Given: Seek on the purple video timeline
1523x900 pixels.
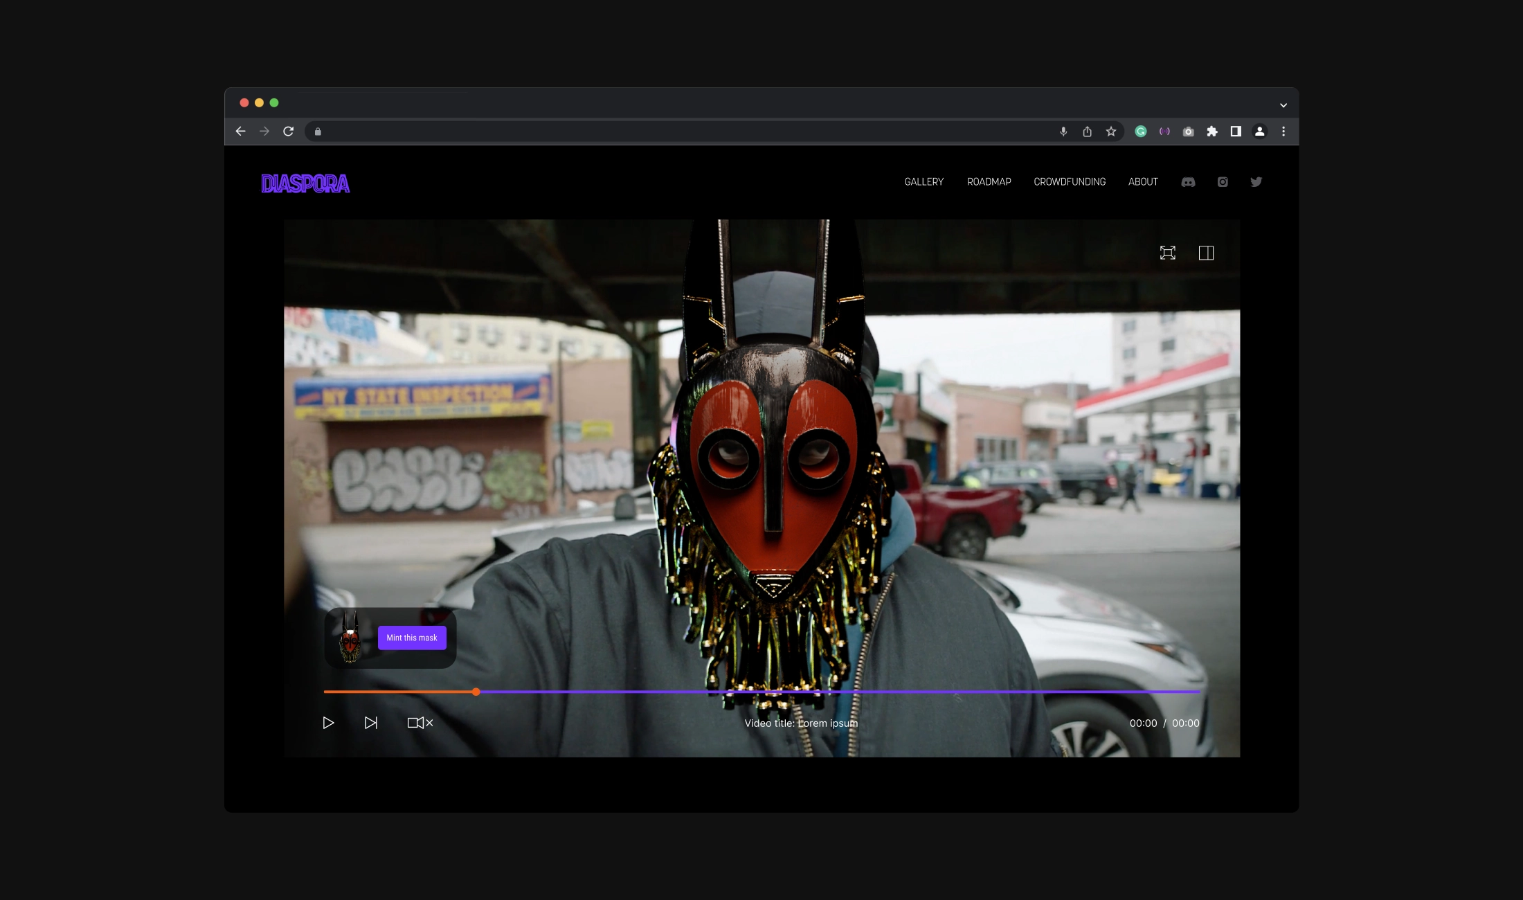Looking at the screenshot, I should [838, 692].
